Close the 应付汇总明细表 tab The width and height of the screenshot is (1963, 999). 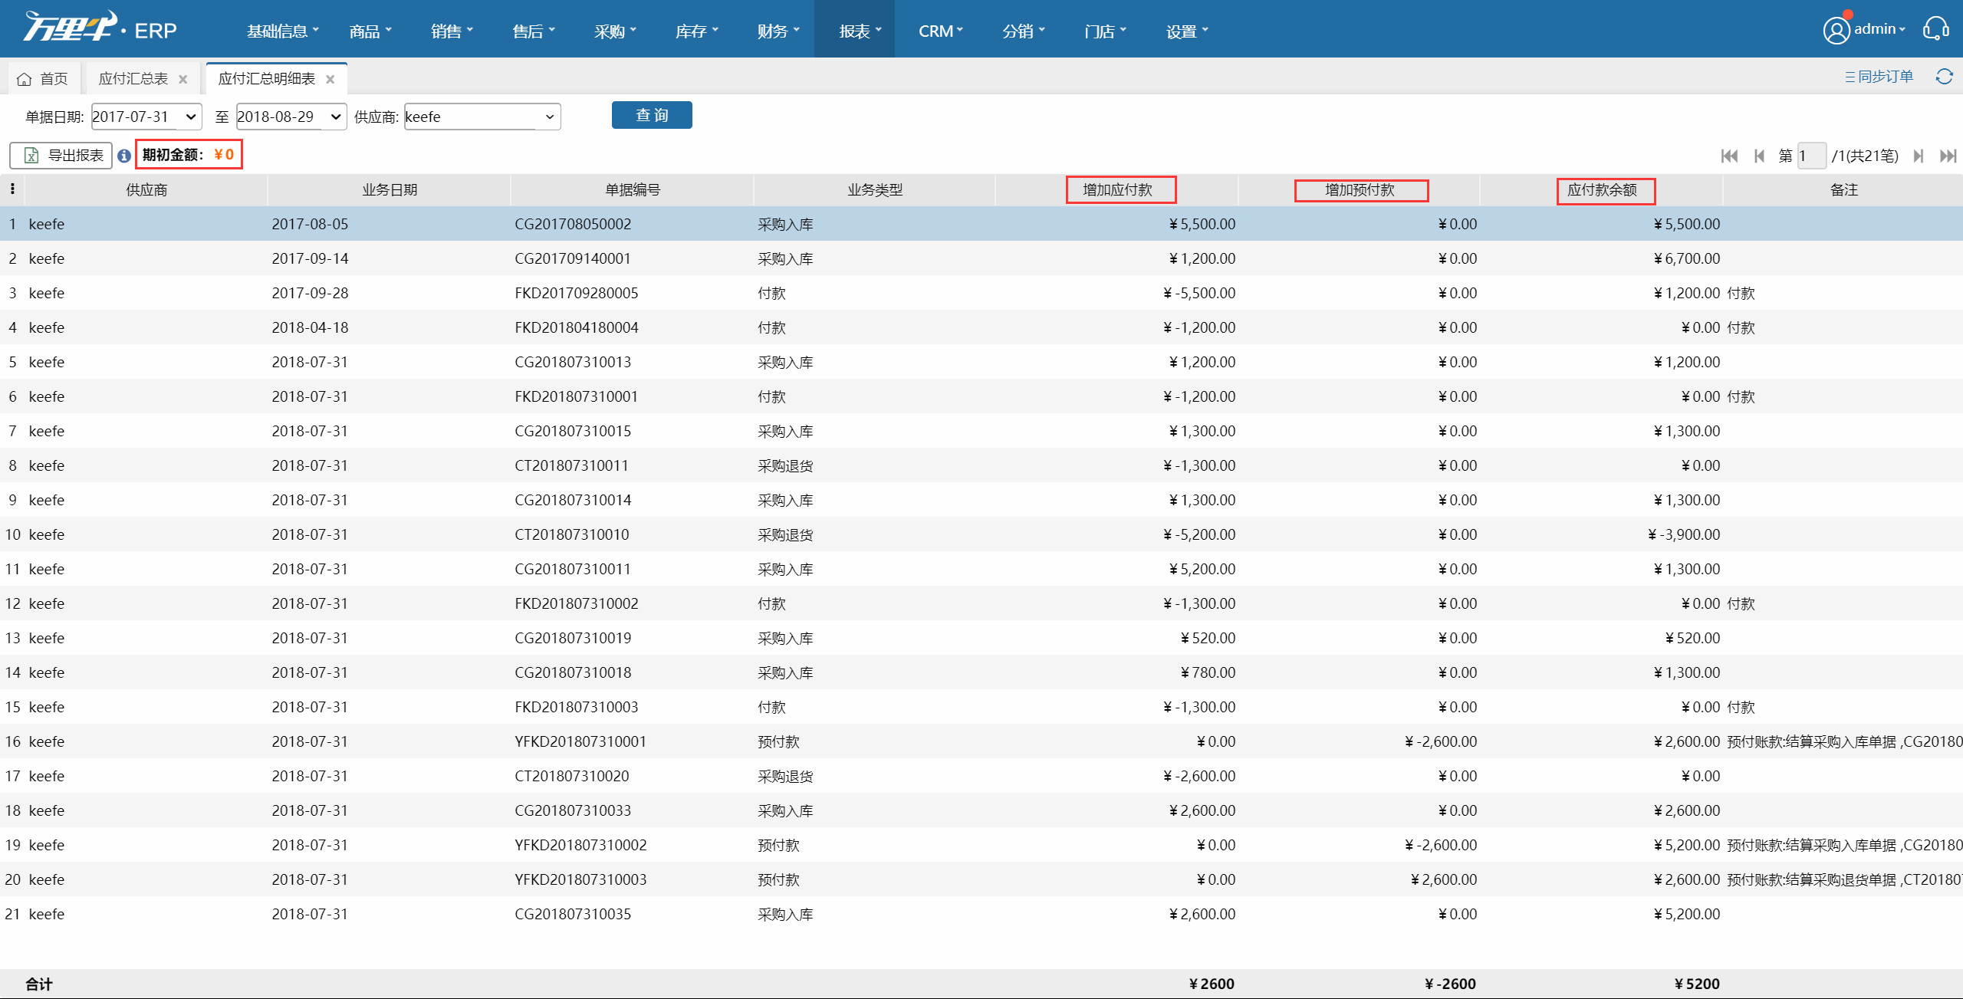(x=330, y=79)
